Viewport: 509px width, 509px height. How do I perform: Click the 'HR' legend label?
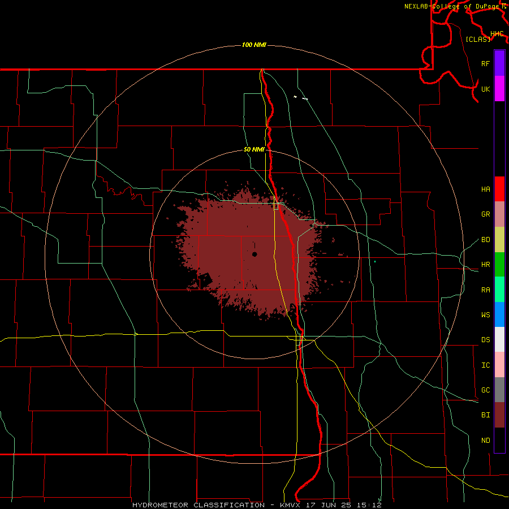486,265
